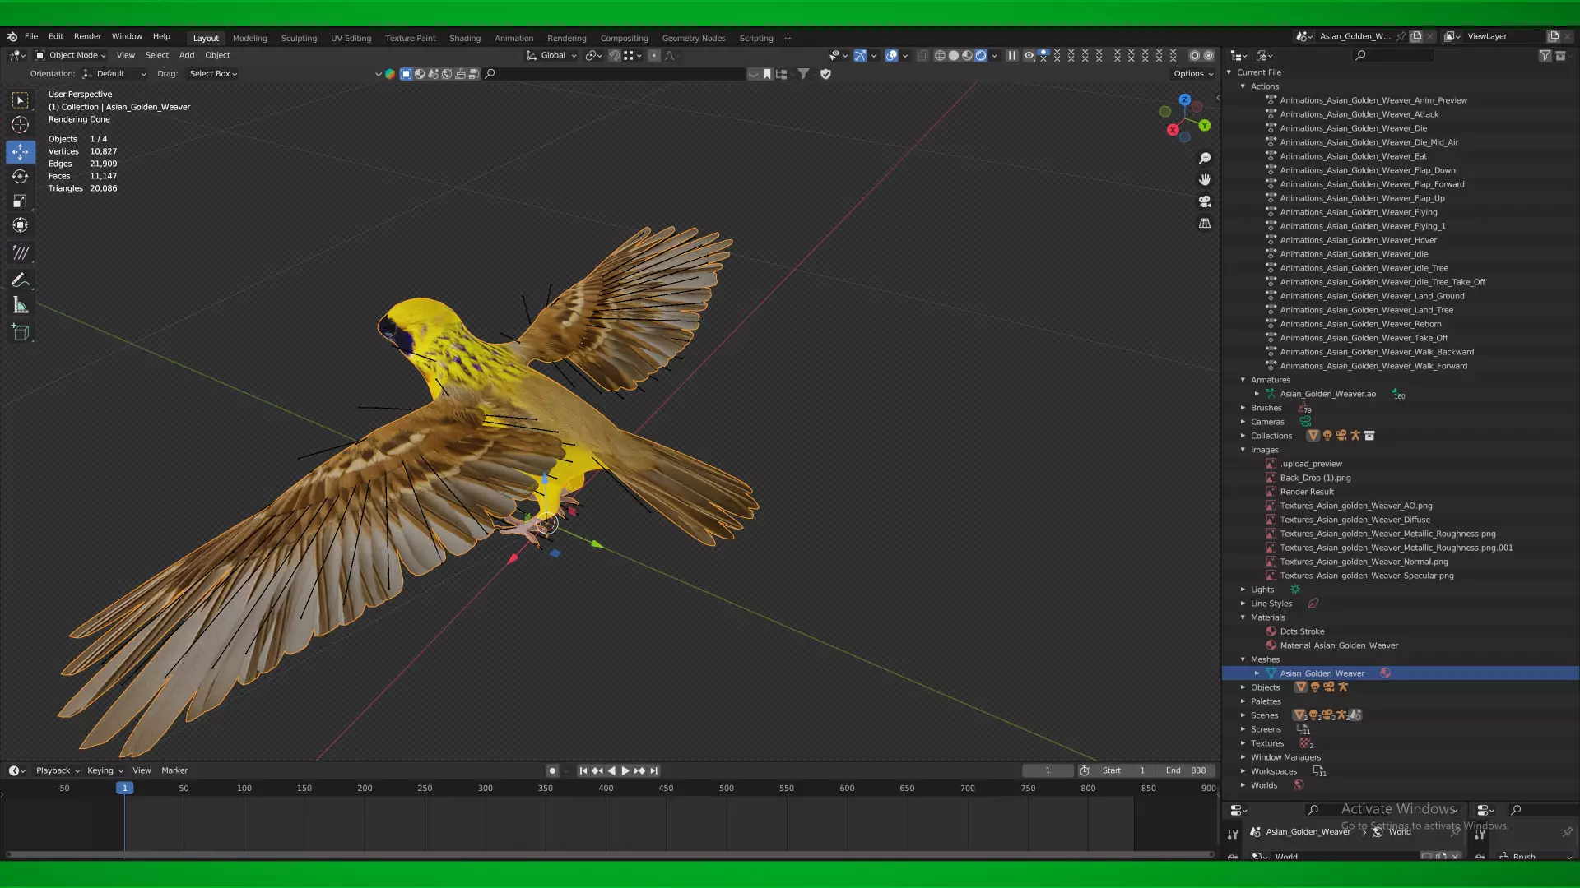This screenshot has width=1580, height=888.
Task: Toggle the viewport overlays button
Action: click(891, 55)
